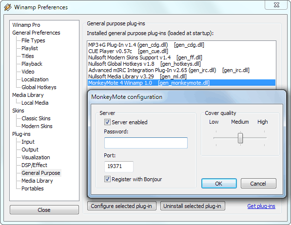Click the Winamp lightning icon in title bar
This screenshot has height=225, width=291.
coord(8,7)
